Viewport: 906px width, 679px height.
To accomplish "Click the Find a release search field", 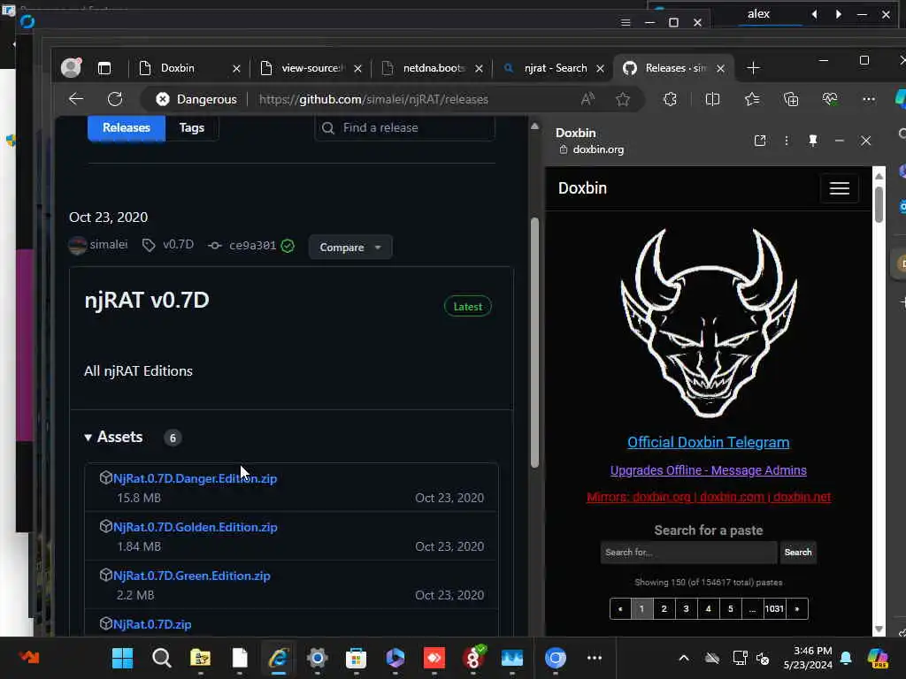I will (x=404, y=127).
